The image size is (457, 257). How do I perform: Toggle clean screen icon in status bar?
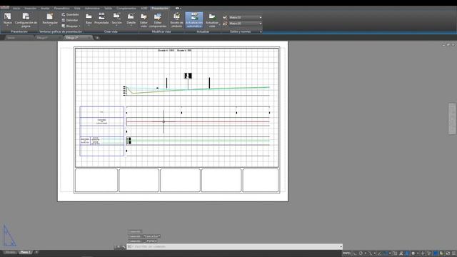(448, 253)
